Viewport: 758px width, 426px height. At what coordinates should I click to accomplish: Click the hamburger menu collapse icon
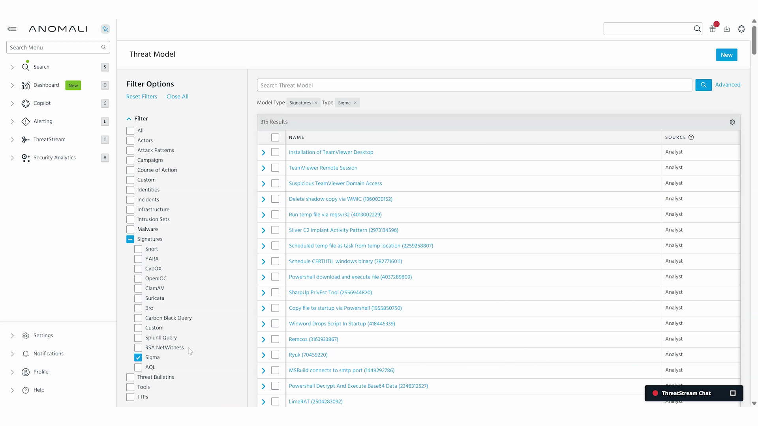[x=12, y=29]
